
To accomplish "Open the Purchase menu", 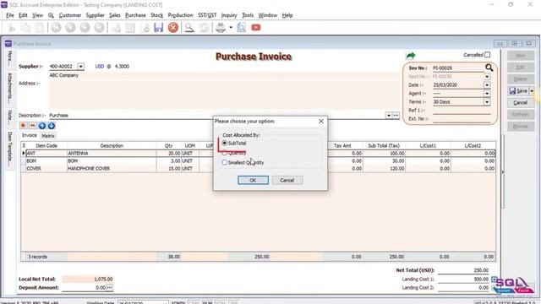I will tap(135, 15).
